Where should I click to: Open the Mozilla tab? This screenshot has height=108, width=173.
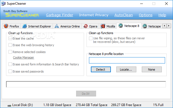click(x=108, y=26)
